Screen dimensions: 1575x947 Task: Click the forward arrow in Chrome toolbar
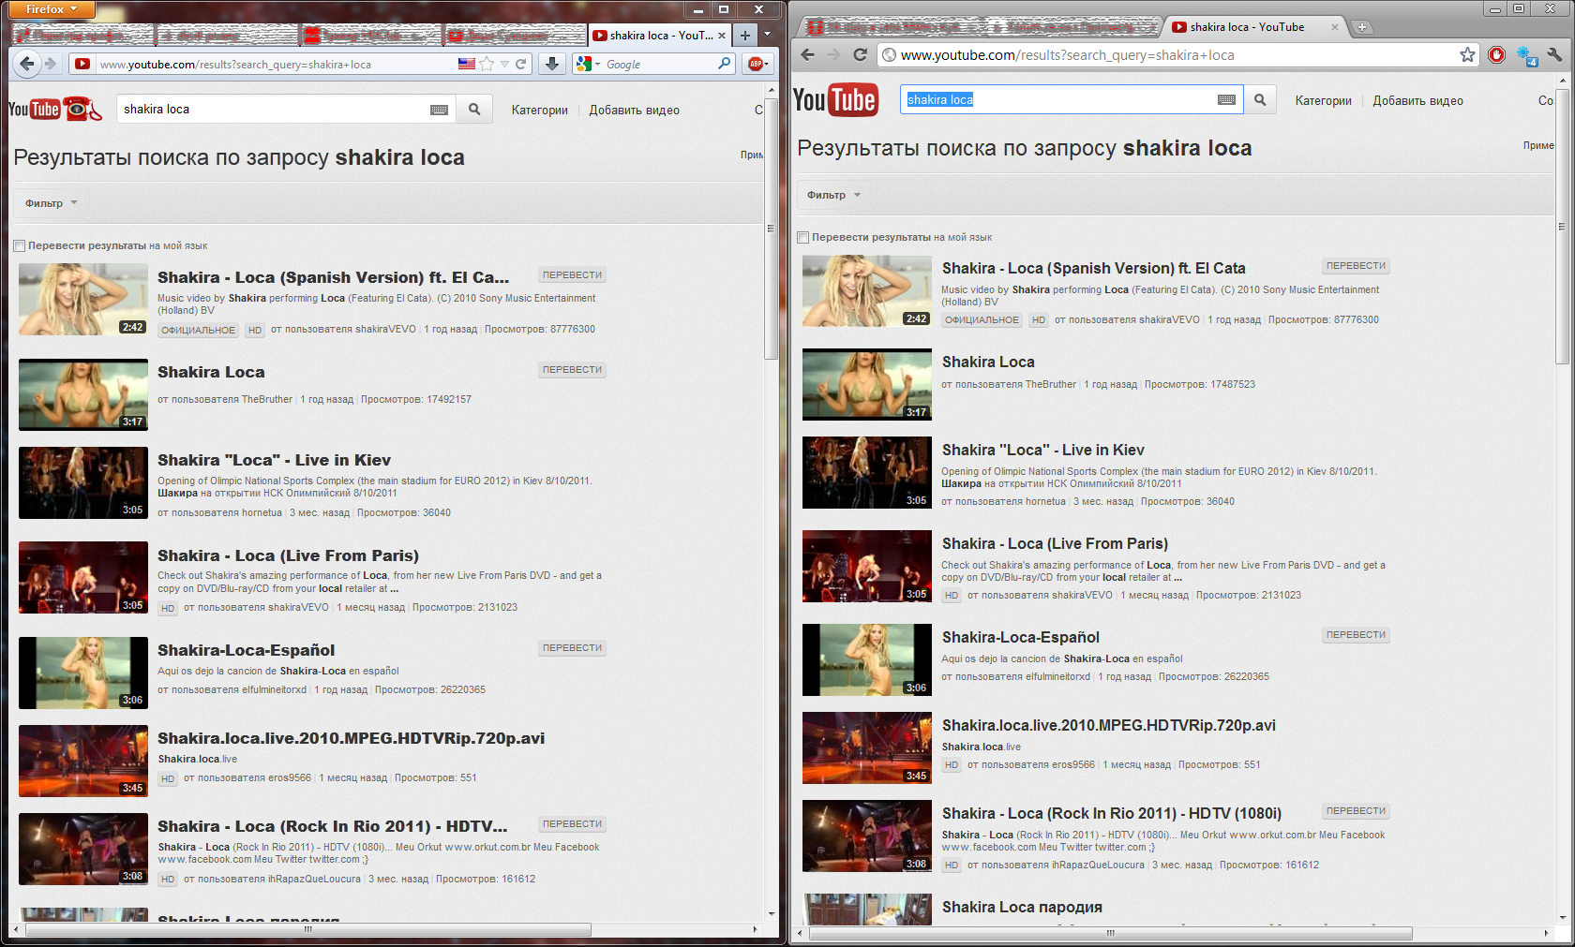point(833,54)
